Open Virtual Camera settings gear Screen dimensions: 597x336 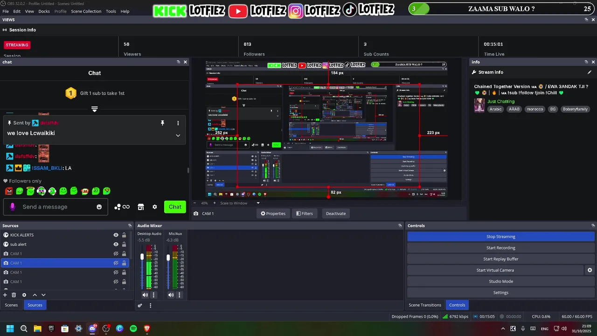click(x=590, y=270)
